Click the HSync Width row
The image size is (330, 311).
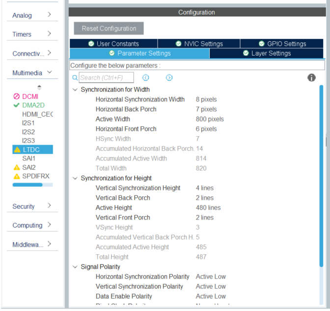click(147, 139)
